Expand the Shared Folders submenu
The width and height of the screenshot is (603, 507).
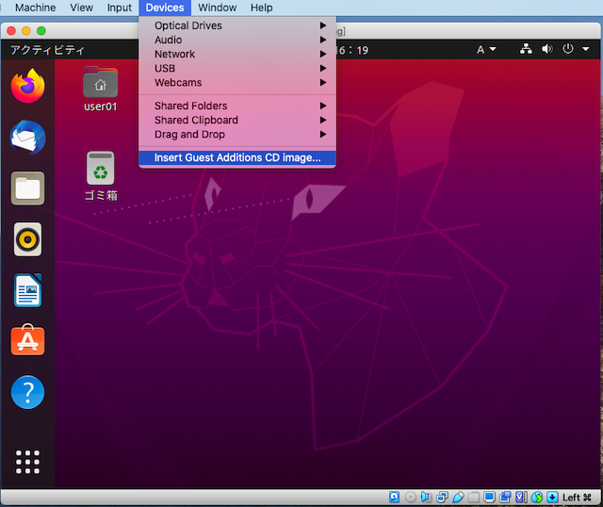coord(237,106)
